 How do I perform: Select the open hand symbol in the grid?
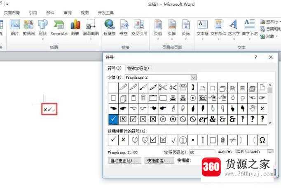click(x=252, y=108)
